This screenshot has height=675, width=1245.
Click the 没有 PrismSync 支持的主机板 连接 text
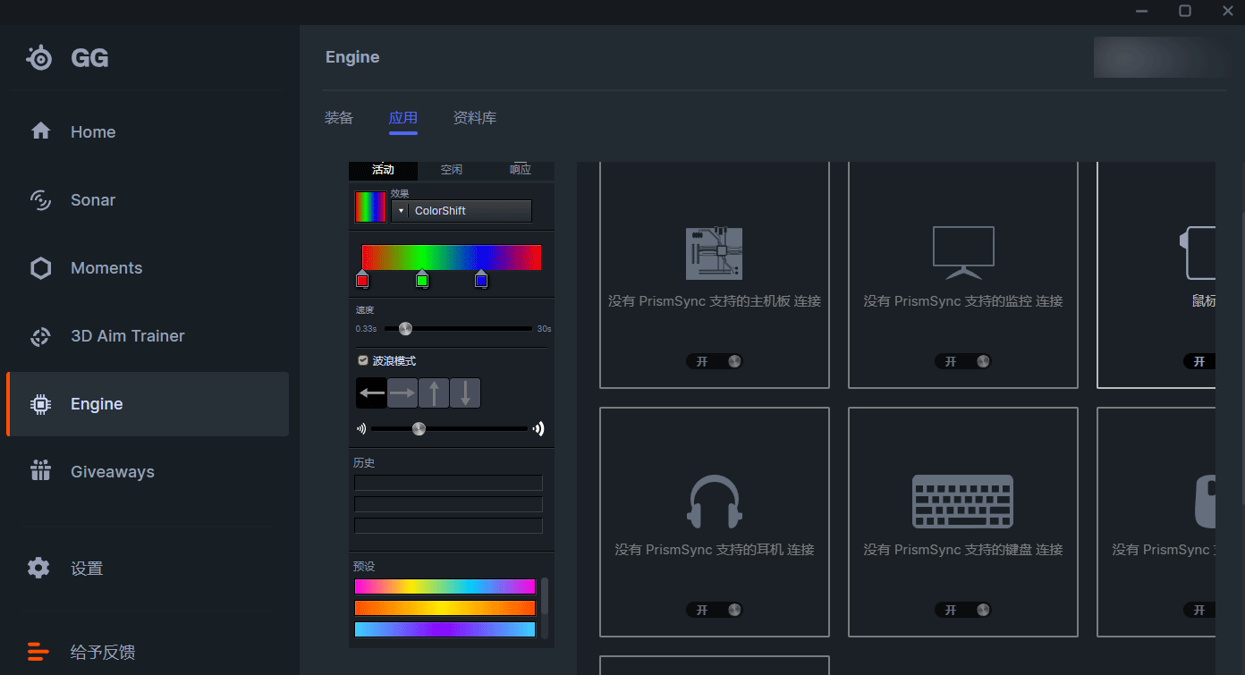coord(715,301)
